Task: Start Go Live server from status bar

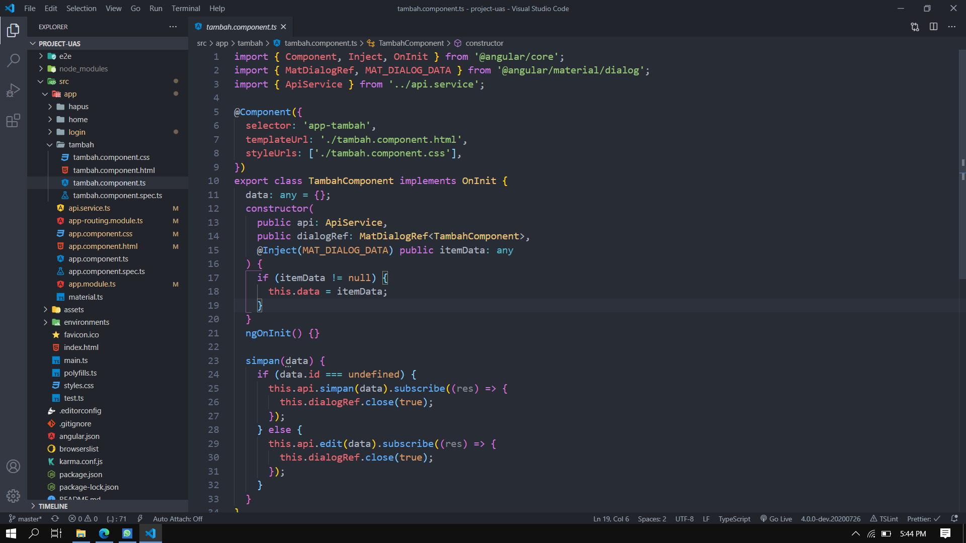Action: (x=776, y=519)
